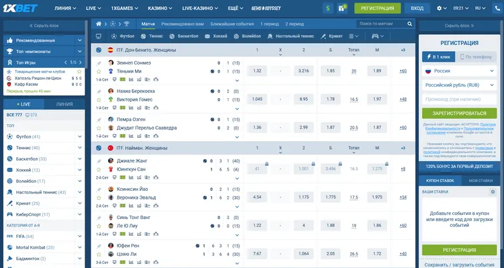Switch to МОИ СТАВКИ tab
This screenshot has height=268, width=504.
(x=480, y=181)
